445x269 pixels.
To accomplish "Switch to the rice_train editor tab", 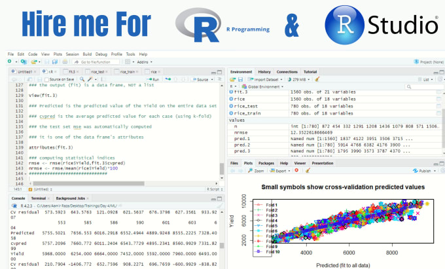I will click(128, 72).
